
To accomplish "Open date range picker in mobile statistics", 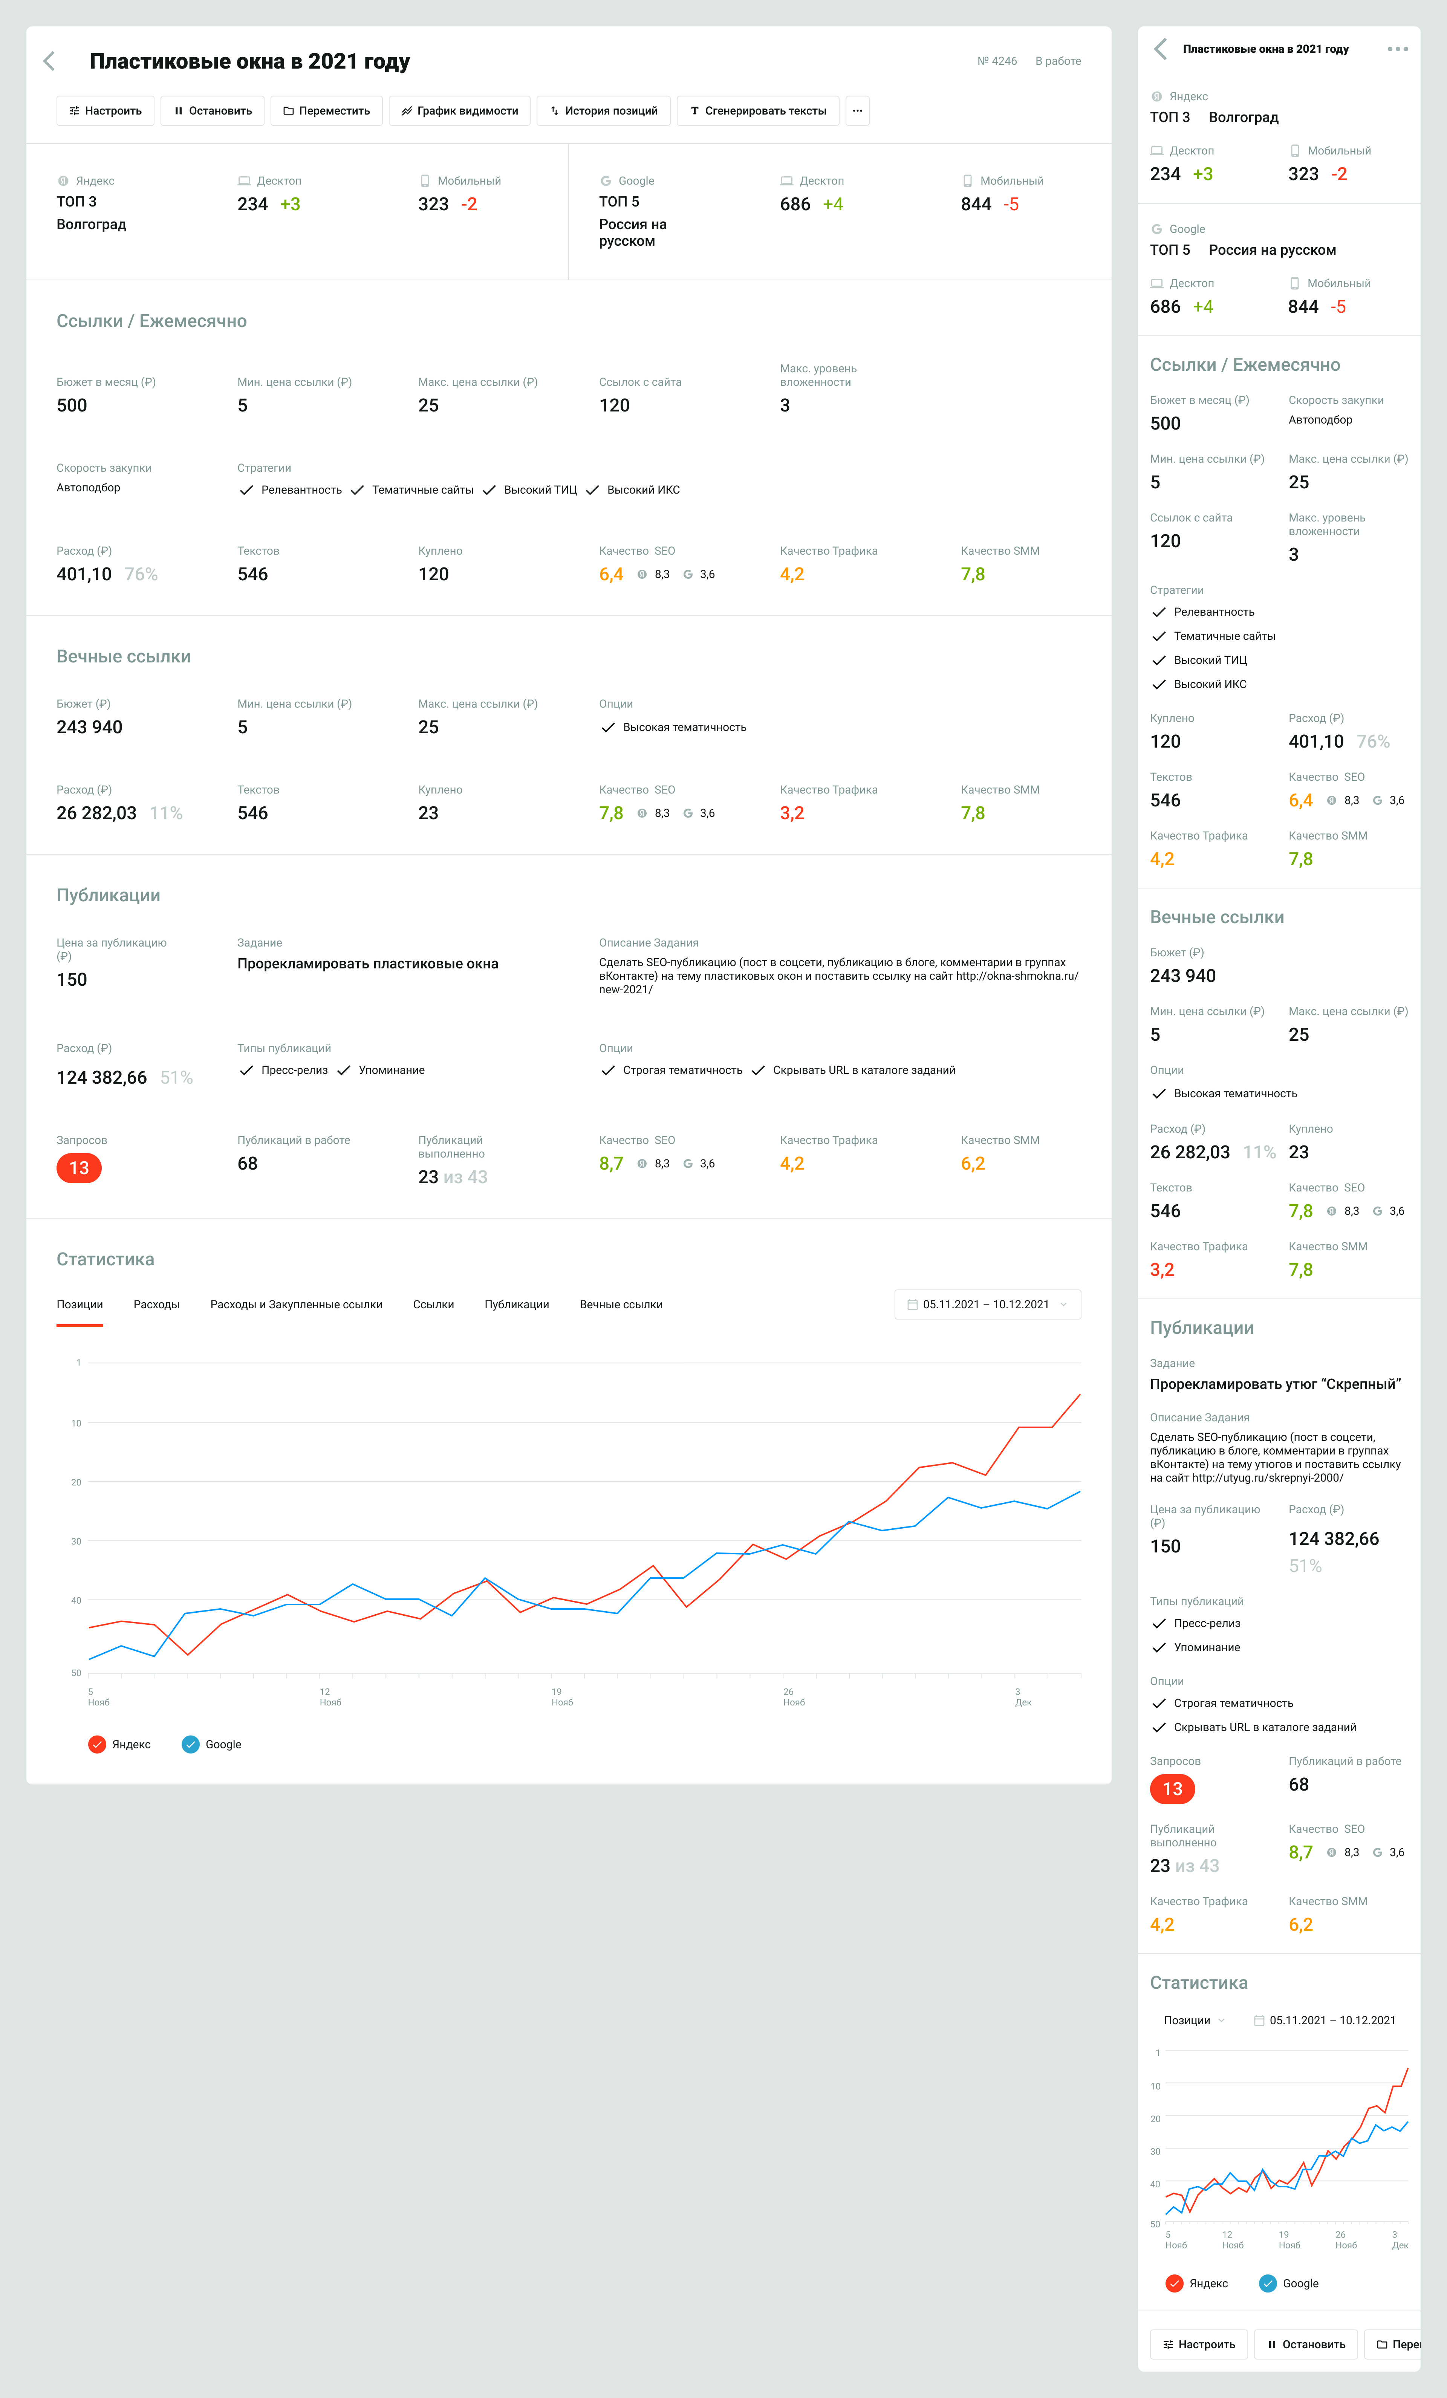I will coord(1325,2020).
